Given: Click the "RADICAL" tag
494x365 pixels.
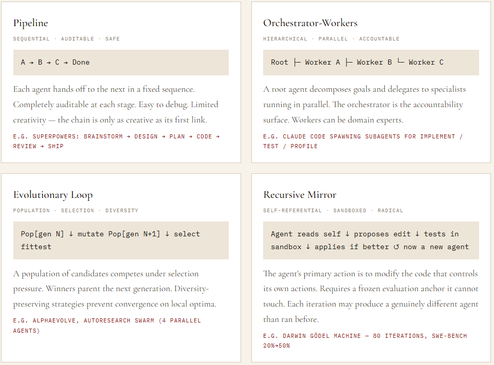Looking at the screenshot, I should 390,210.
